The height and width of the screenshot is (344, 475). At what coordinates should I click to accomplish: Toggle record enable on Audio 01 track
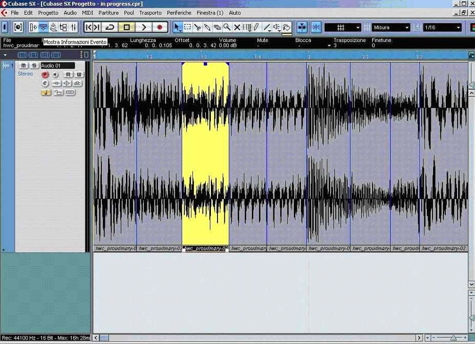(x=45, y=75)
